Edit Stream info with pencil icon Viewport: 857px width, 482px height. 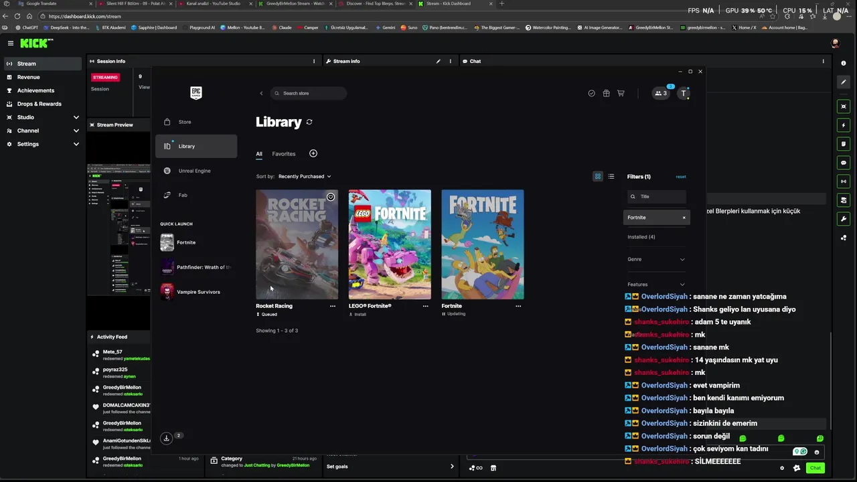point(439,61)
